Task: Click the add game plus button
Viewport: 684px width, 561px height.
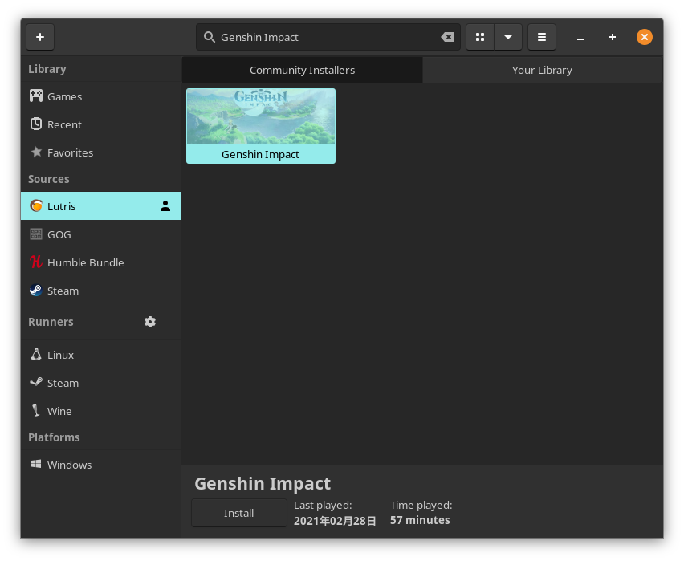Action: coord(40,37)
